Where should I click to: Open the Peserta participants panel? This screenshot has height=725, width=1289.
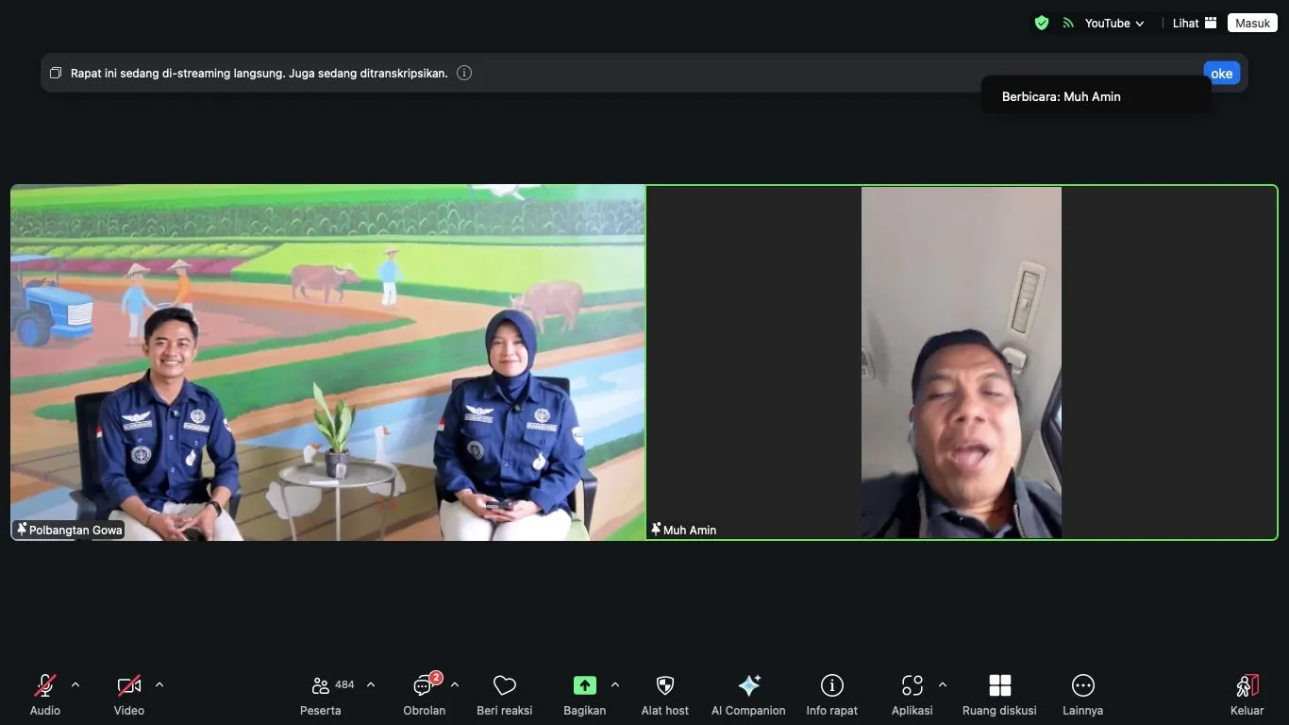pyautogui.click(x=321, y=685)
